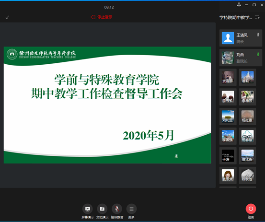Pin the window with the pushpin icon

(239, 5)
